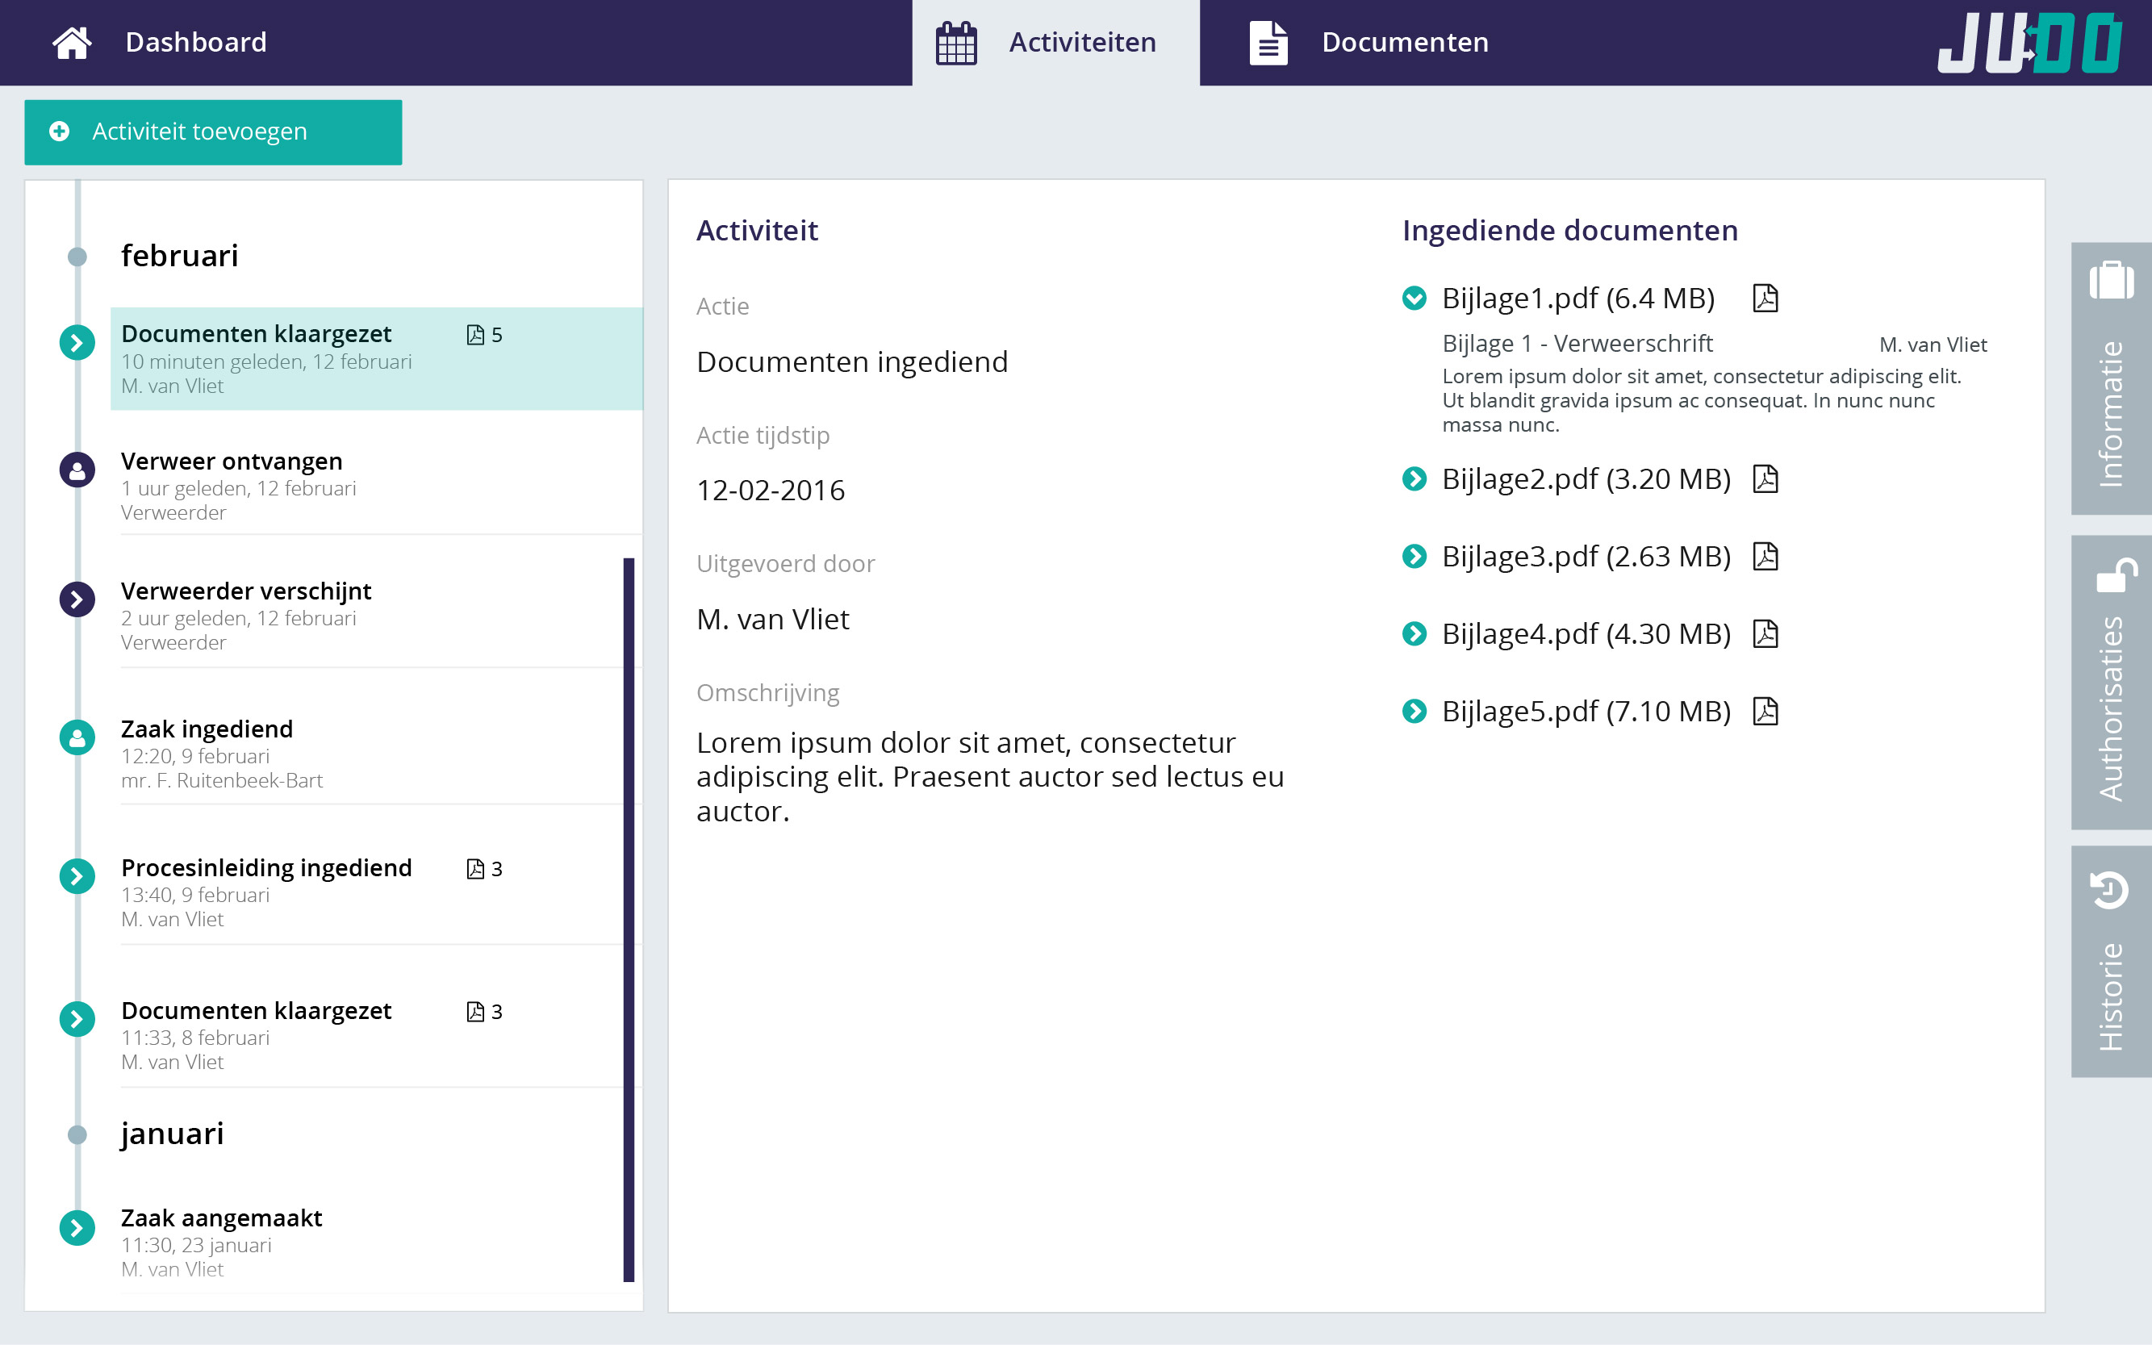Click the Documenten file icon

tap(1268, 43)
